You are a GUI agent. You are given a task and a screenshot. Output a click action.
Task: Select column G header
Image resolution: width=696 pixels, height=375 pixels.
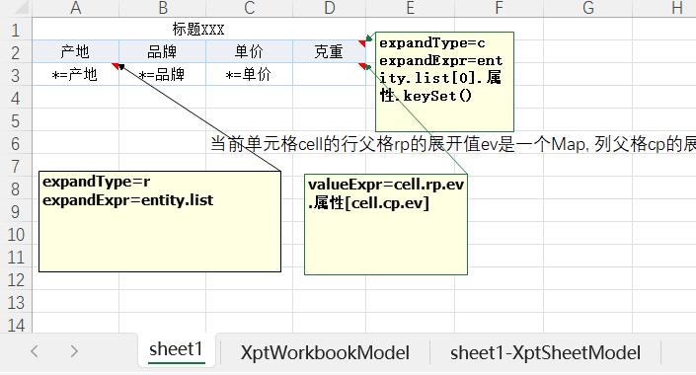[587, 8]
